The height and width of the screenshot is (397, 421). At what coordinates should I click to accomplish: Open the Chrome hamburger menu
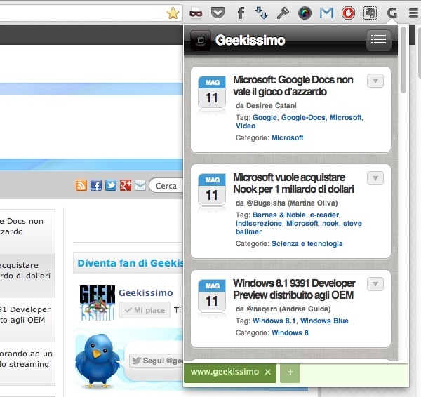pyautogui.click(x=413, y=13)
